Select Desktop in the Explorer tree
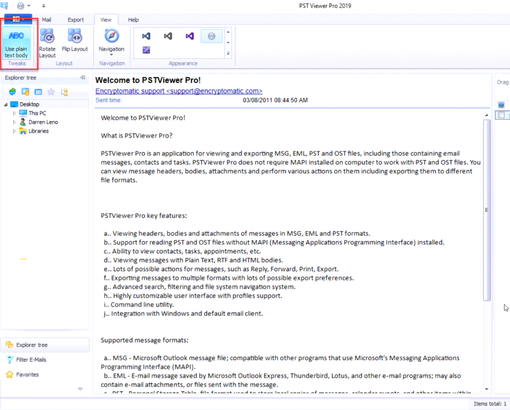 click(29, 104)
